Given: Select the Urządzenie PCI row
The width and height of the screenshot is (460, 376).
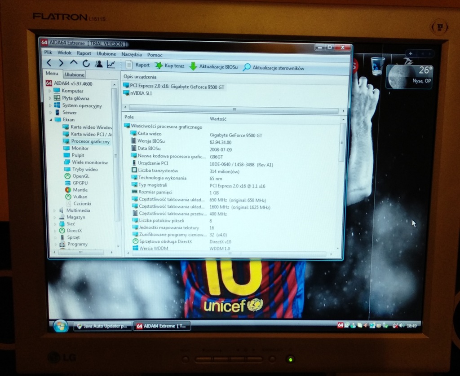Looking at the screenshot, I should [x=202, y=164].
